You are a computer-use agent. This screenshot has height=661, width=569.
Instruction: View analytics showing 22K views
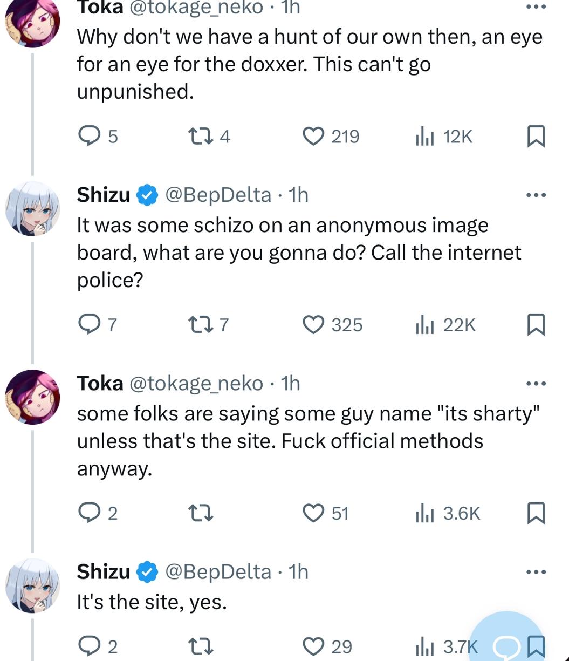424,324
